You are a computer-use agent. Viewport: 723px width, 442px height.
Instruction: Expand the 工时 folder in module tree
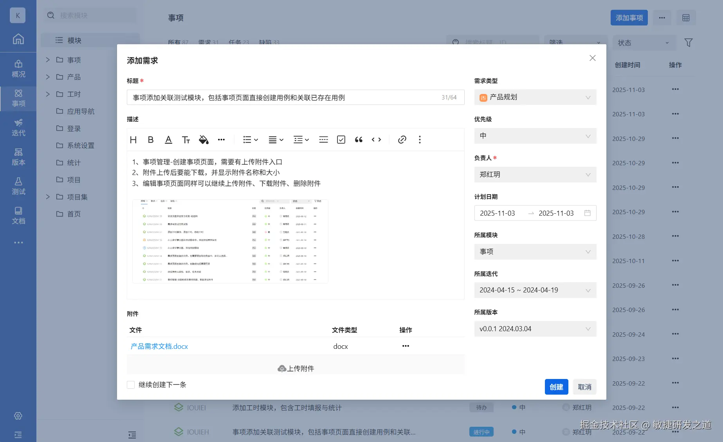[x=48, y=94]
